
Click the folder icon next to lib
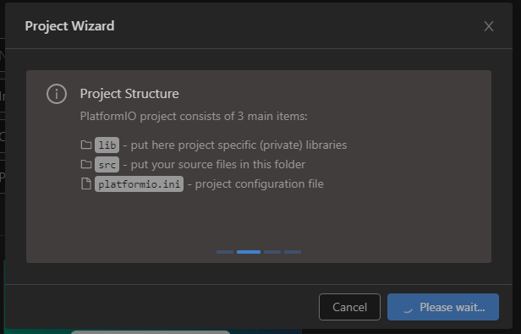click(86, 145)
